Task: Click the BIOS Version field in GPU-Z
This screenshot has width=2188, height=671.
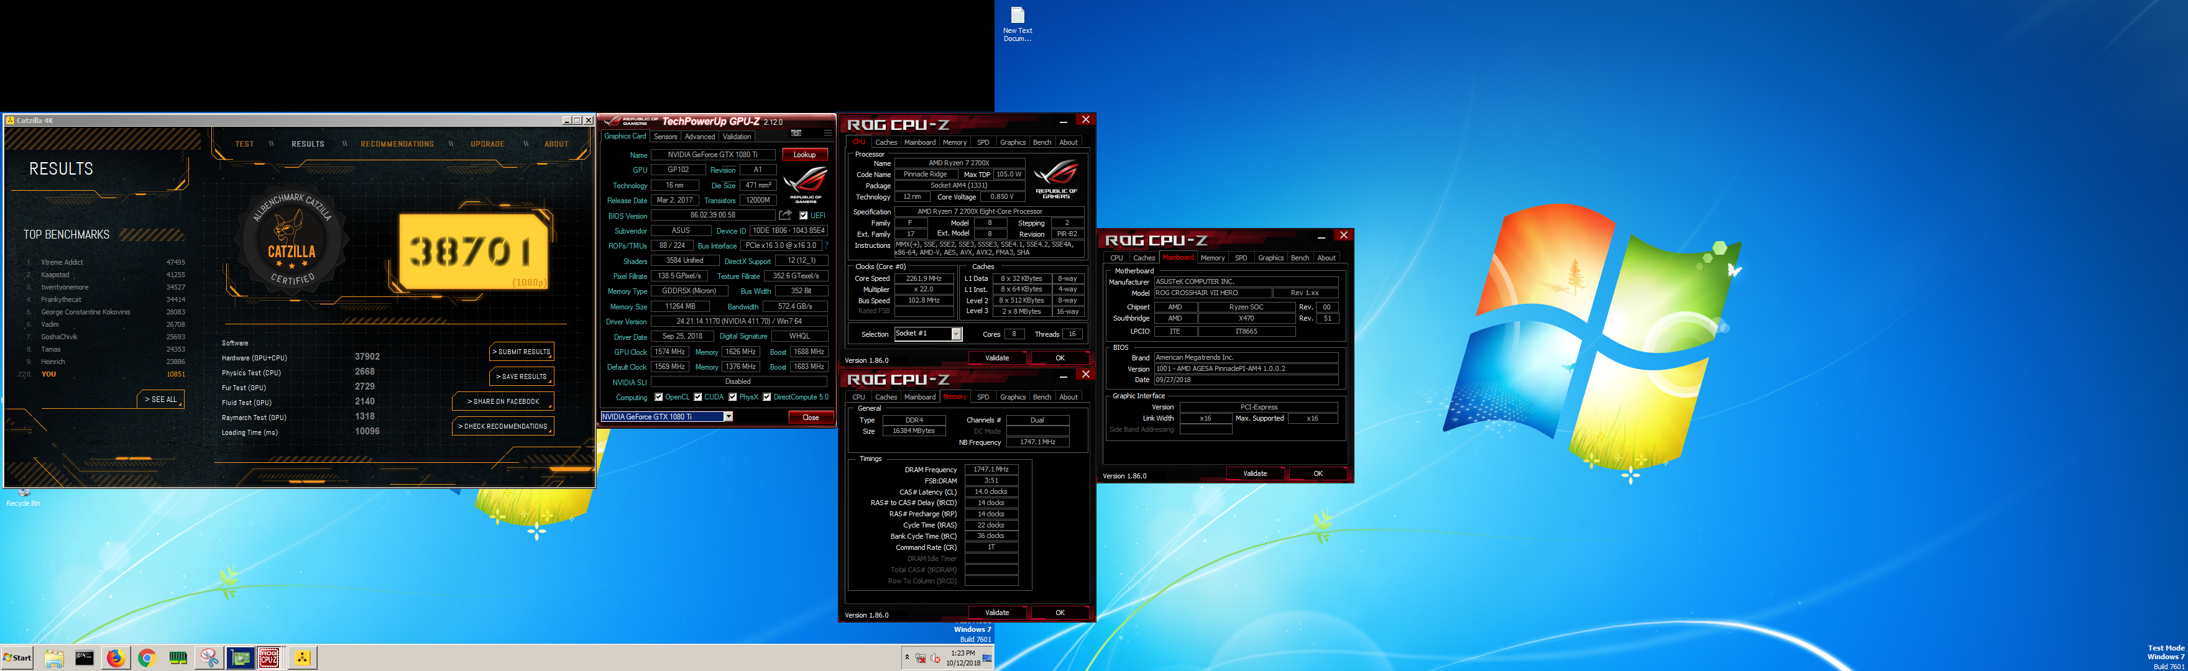Action: pos(714,216)
